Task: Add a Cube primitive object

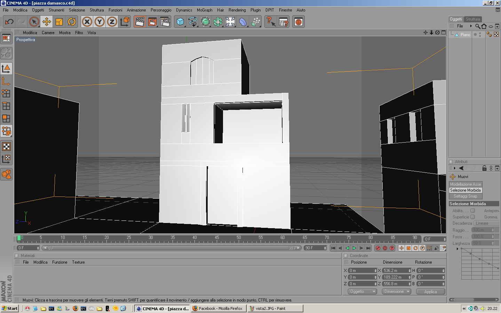Action: 180,22
